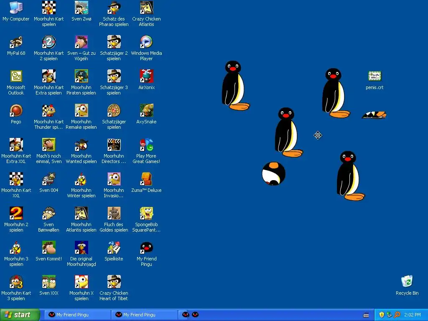Select the Spielkiste dice icon

114,247
